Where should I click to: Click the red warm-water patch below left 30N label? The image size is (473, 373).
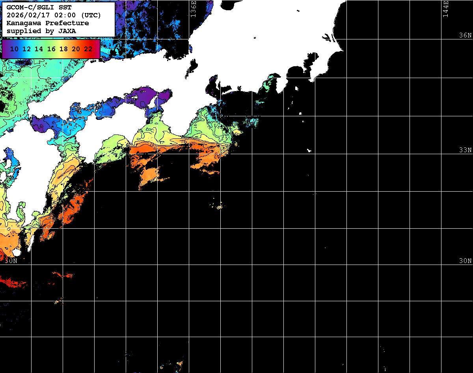pyautogui.click(x=12, y=282)
